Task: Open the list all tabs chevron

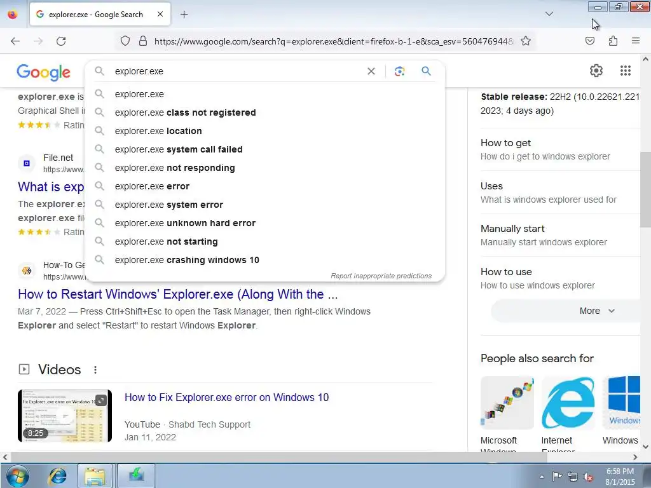Action: [549, 14]
